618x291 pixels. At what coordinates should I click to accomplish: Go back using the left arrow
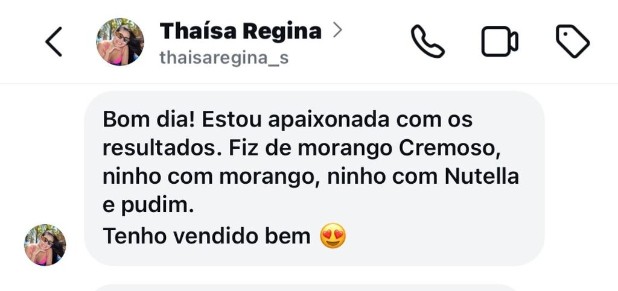[54, 42]
